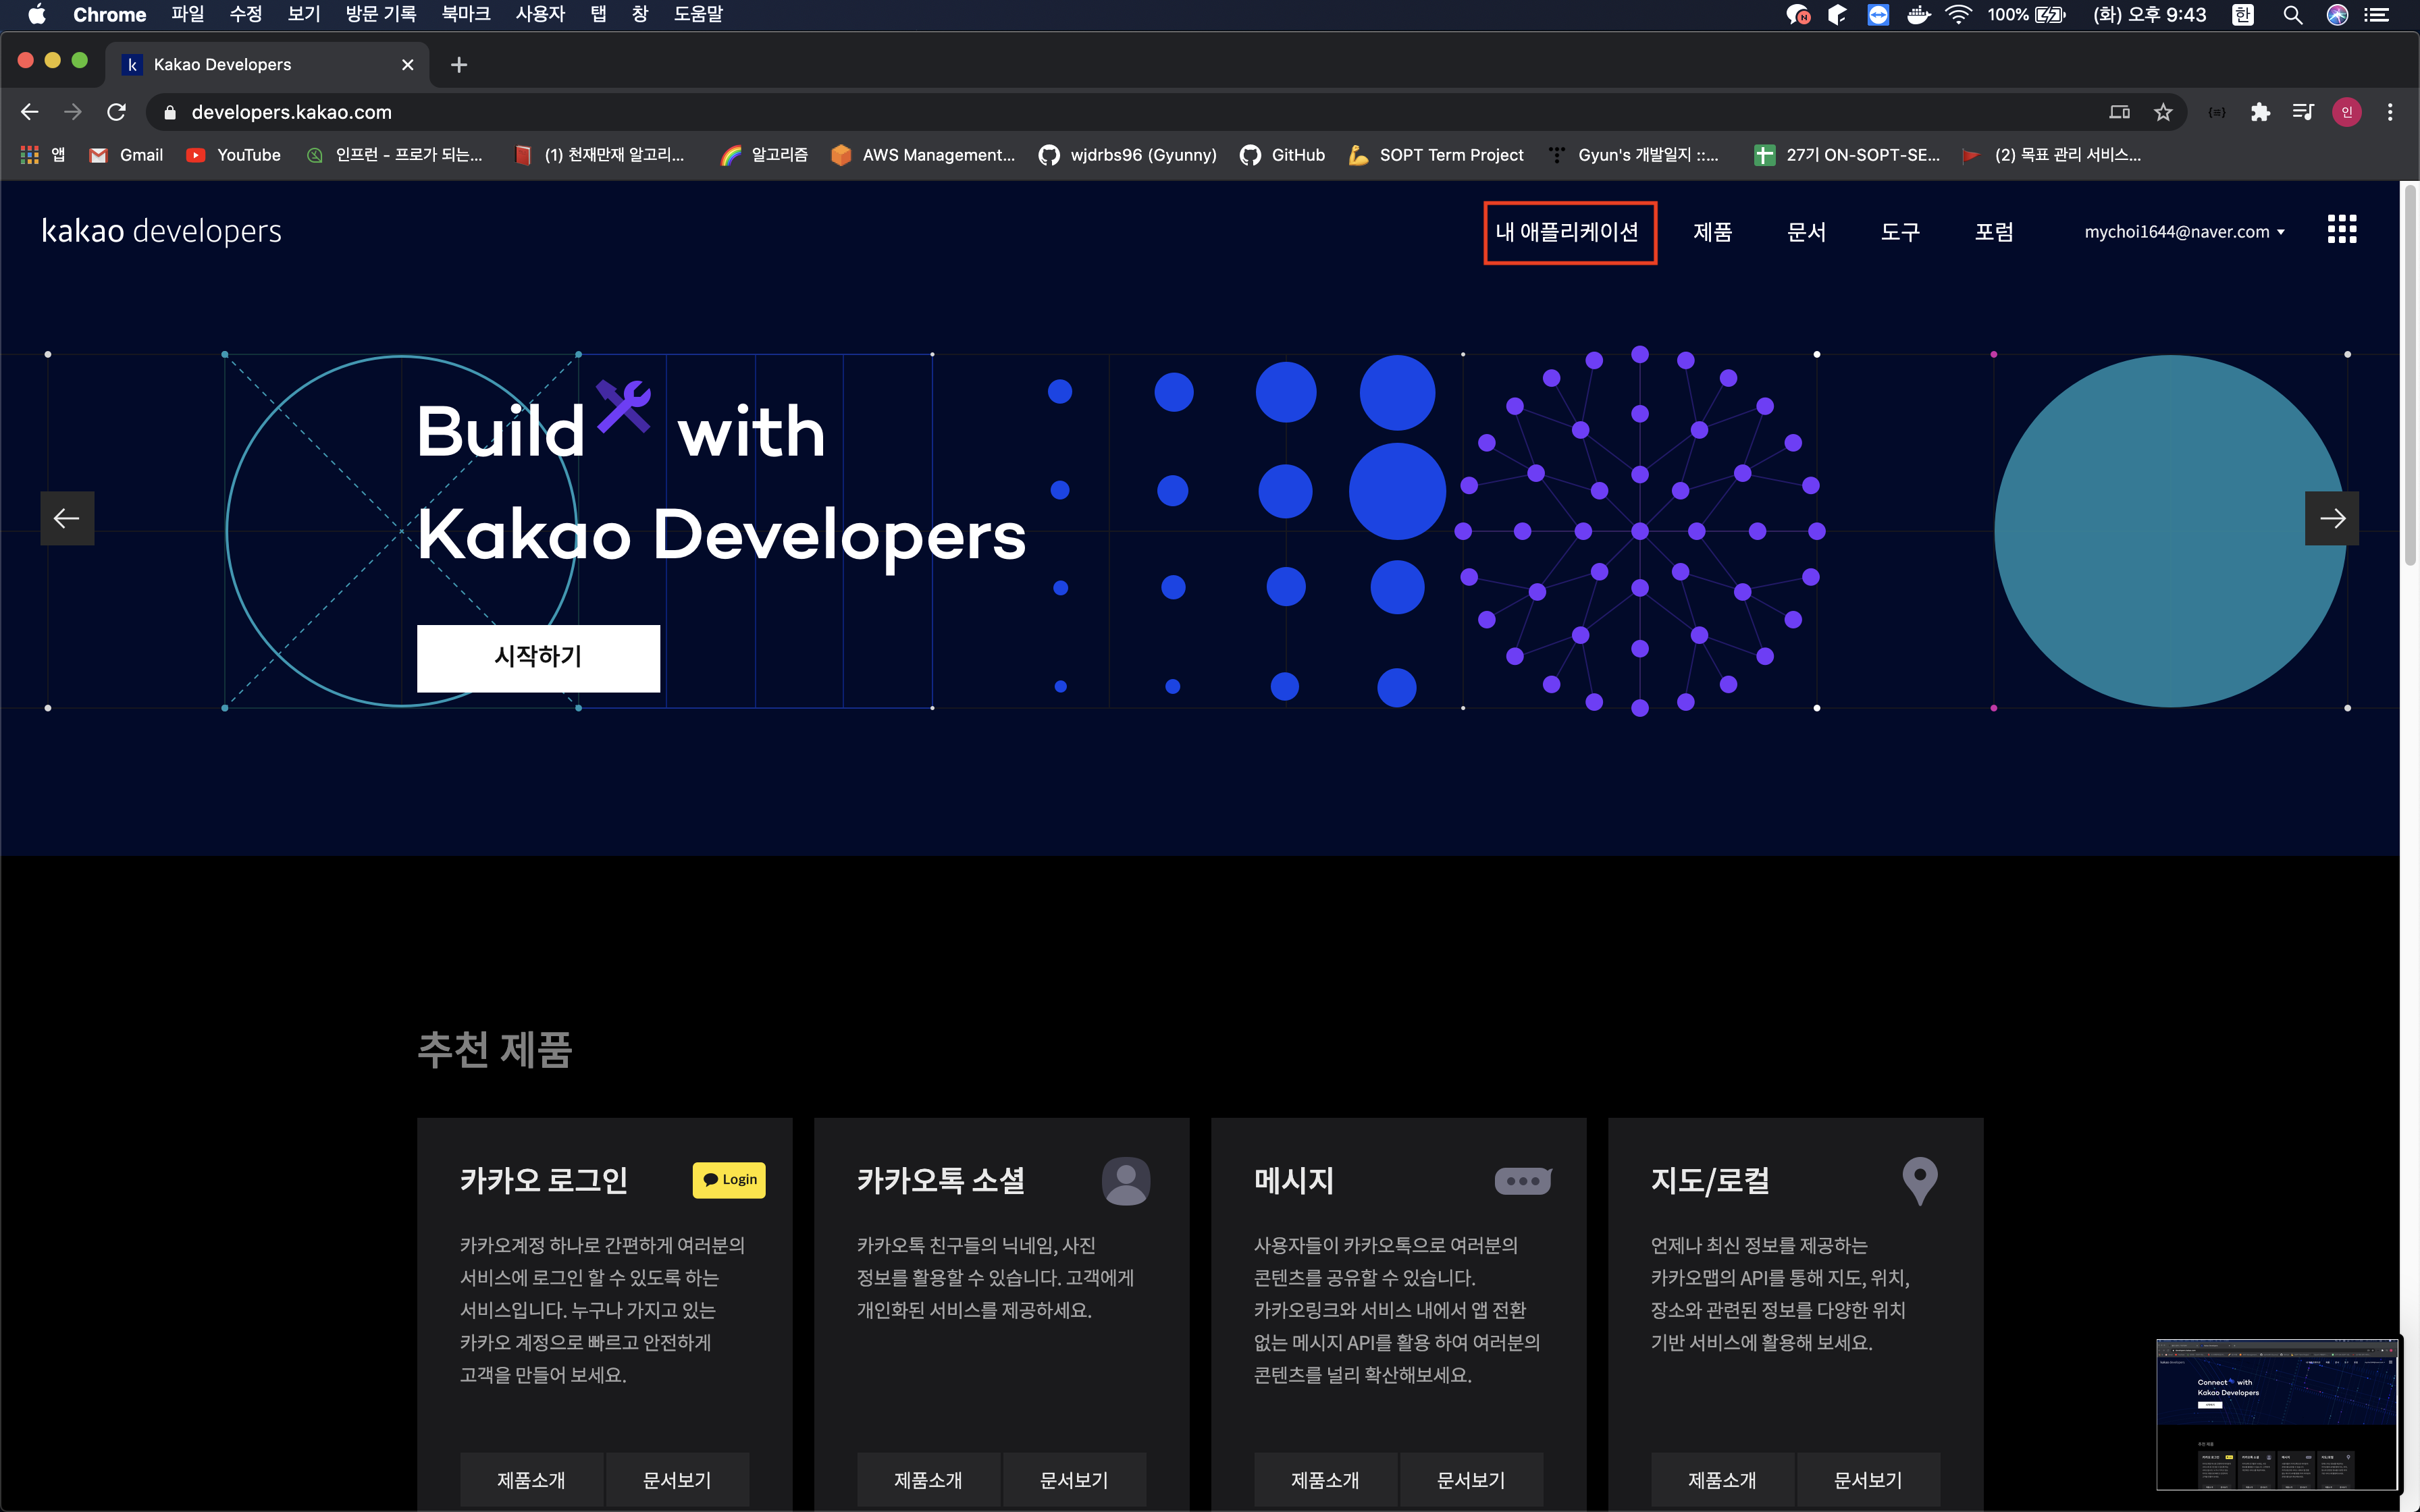The height and width of the screenshot is (1512, 2420).
Task: Click 문서보기 on the 카카오 로그인 card
Action: [x=677, y=1479]
